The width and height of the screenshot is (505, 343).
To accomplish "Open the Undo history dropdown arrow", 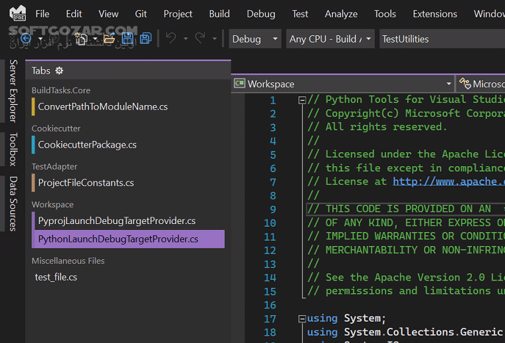I will [x=185, y=39].
